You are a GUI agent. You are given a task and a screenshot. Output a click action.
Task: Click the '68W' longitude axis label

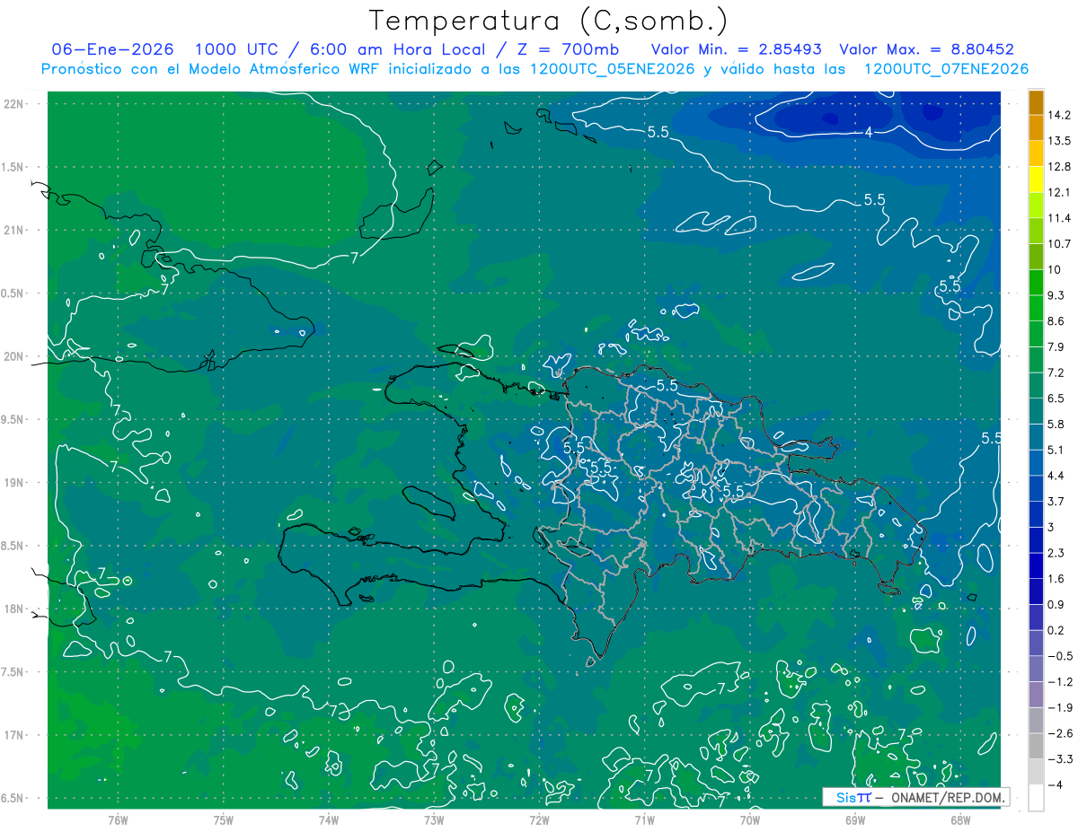[x=960, y=820]
